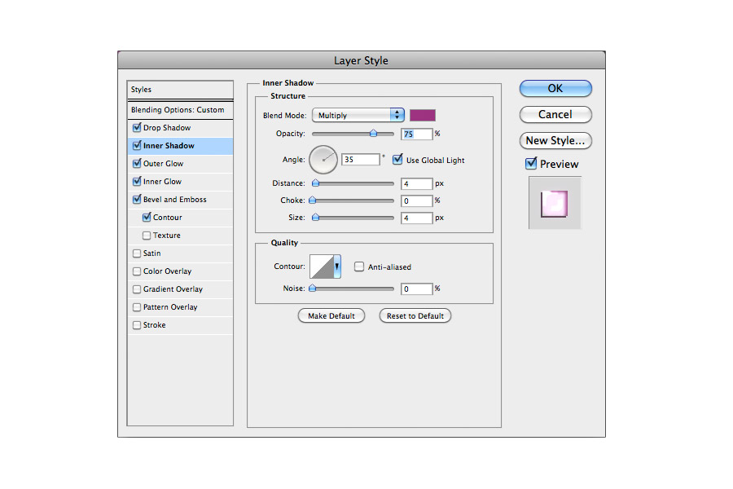This screenshot has height=489, width=733.
Task: Click the style preview thumbnail
Action: pos(555,203)
